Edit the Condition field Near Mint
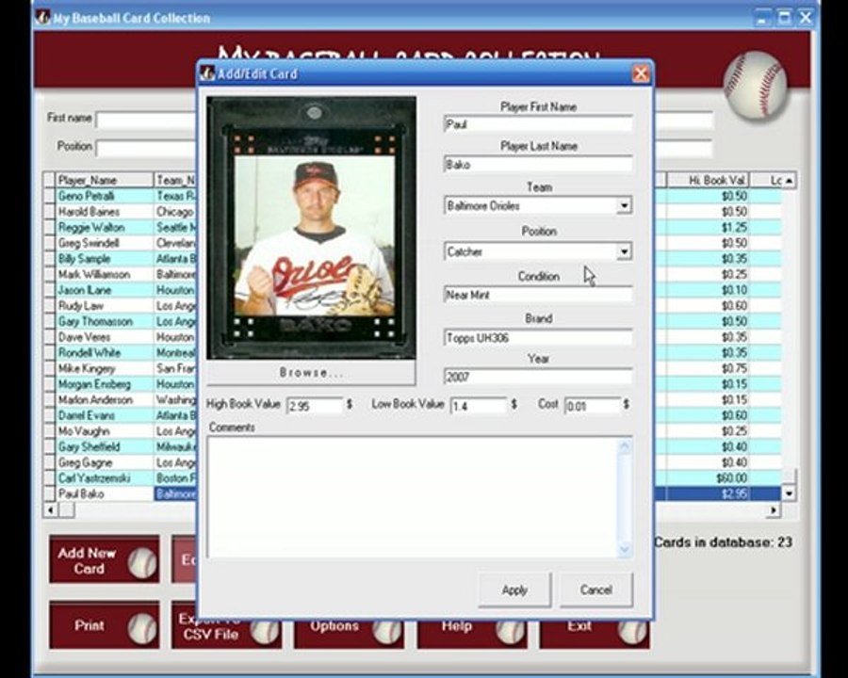Screen dimensions: 848x678 tap(538, 295)
